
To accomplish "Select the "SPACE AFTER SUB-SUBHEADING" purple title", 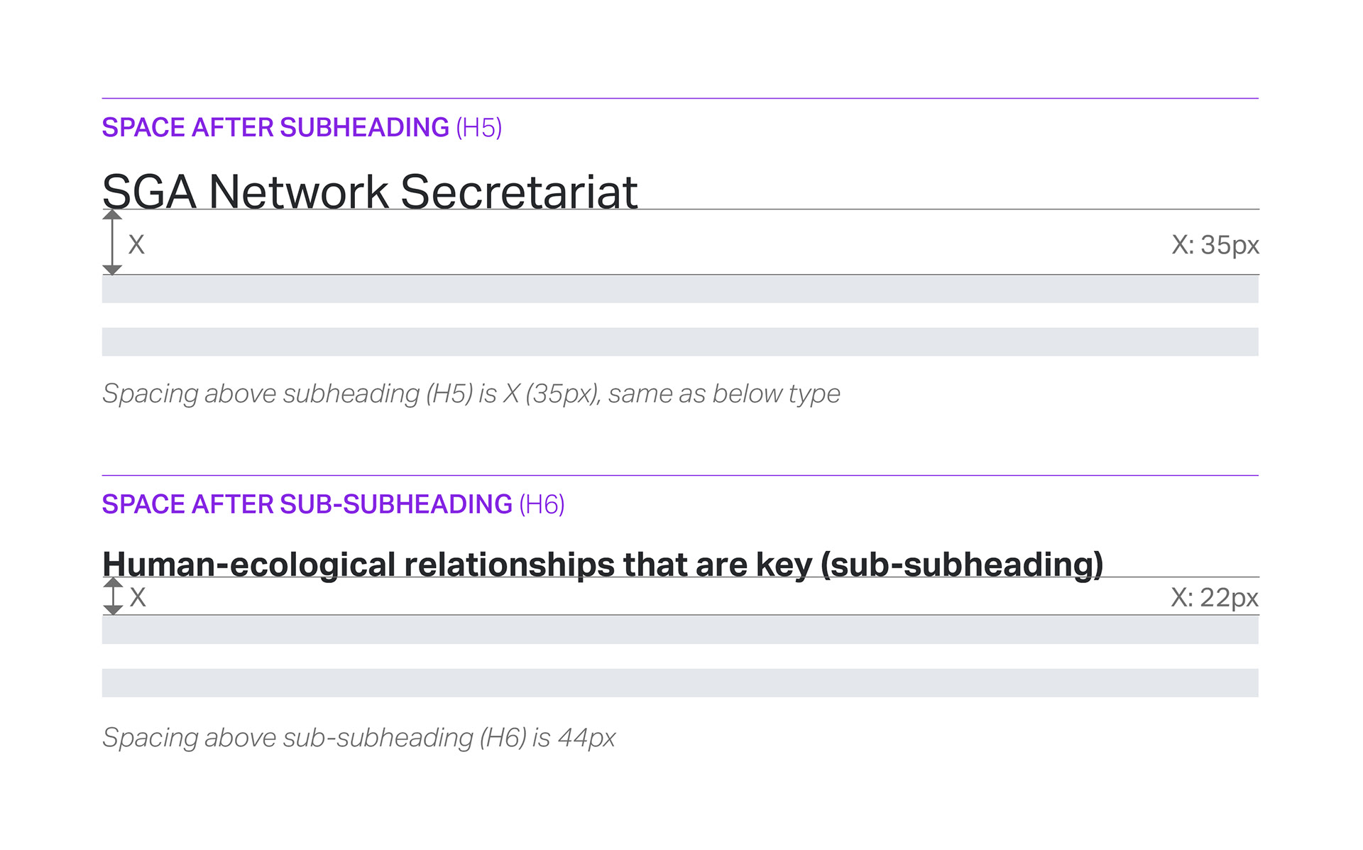I will tap(307, 504).
